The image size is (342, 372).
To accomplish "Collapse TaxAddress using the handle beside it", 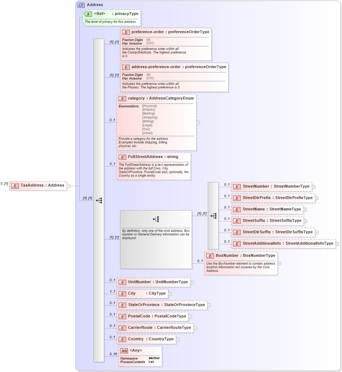I will pos(69,185).
